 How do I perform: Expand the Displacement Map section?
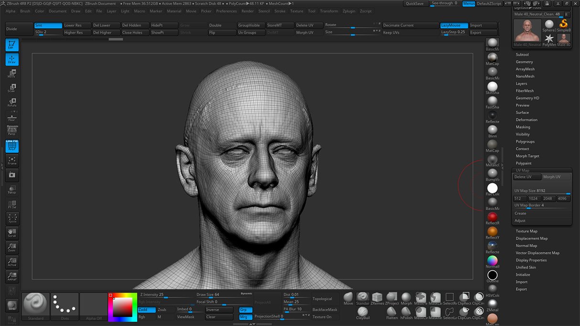(531, 238)
